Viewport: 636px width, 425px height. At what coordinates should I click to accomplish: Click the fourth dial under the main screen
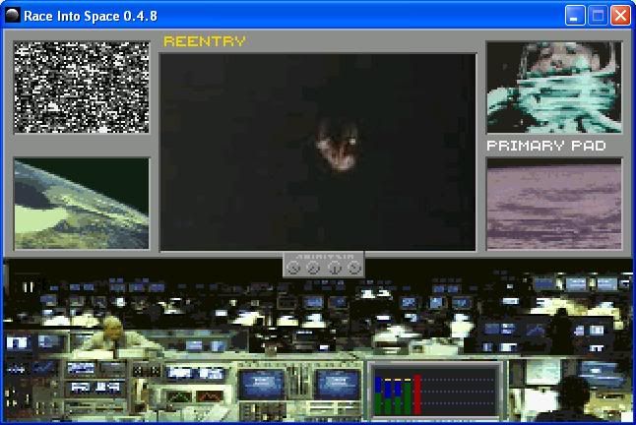click(354, 268)
